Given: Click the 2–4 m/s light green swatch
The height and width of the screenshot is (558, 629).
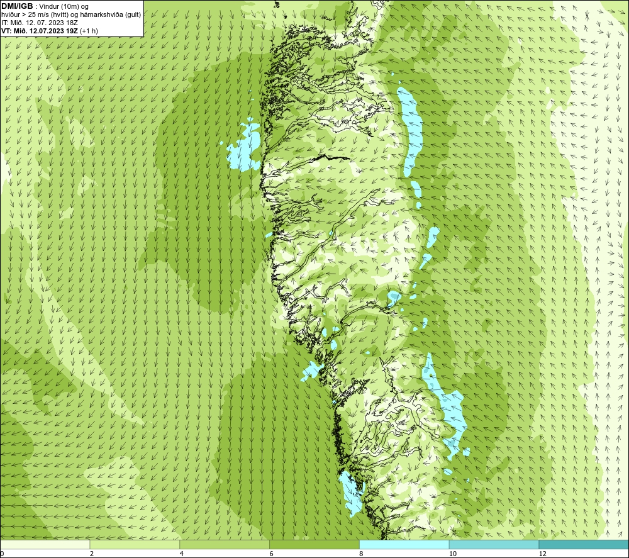Looking at the screenshot, I should pyautogui.click(x=135, y=544).
